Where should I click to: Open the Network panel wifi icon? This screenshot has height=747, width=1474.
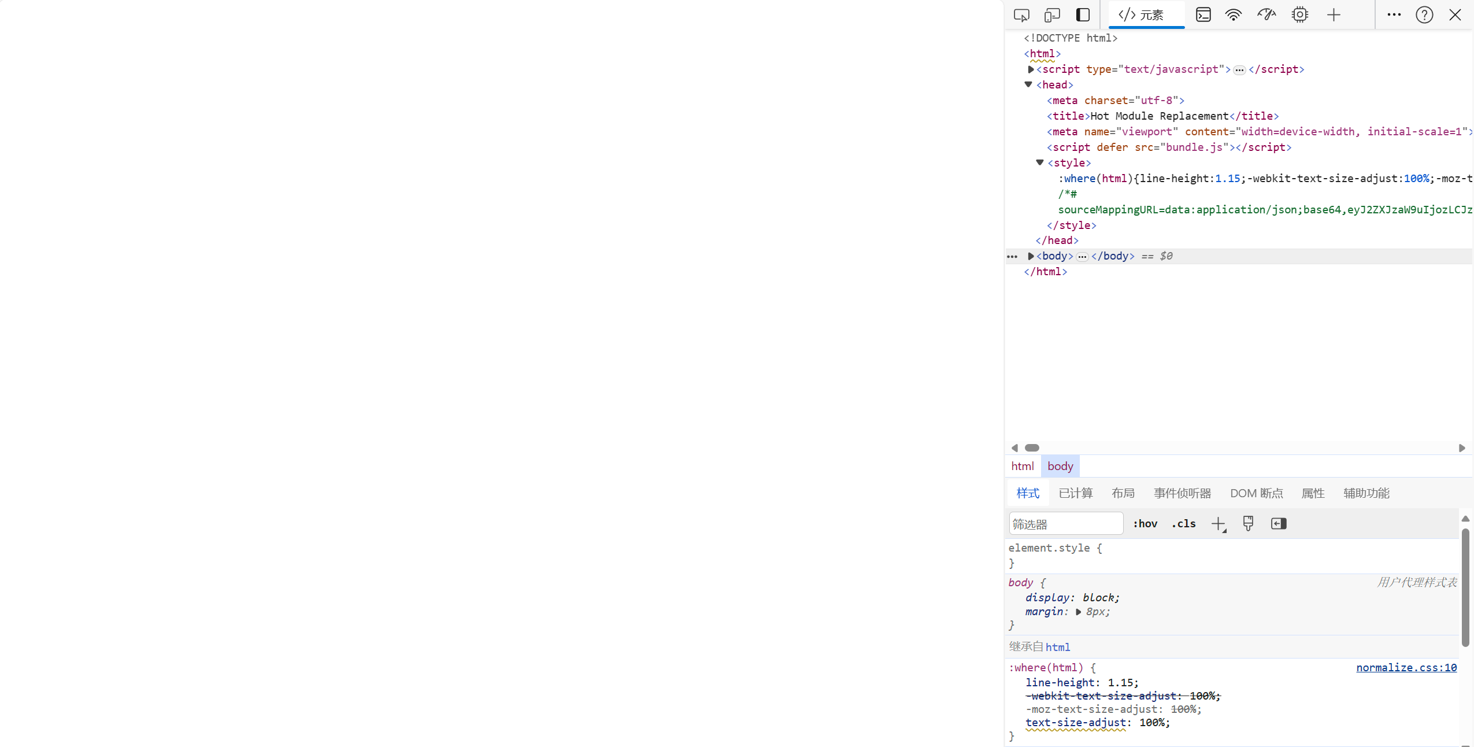tap(1234, 15)
